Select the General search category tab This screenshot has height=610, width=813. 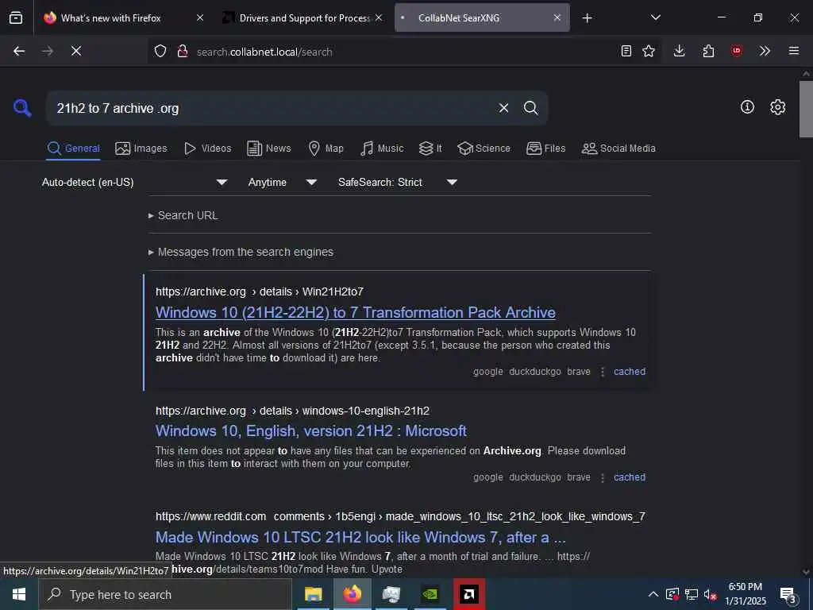click(x=73, y=149)
